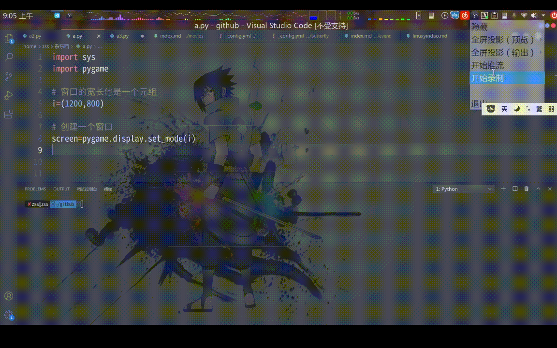Open the Extensions view

9,114
